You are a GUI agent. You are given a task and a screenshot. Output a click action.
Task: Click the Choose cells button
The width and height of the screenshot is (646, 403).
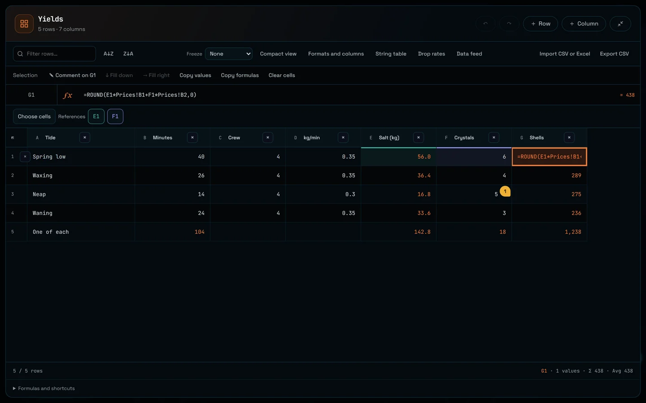(34, 116)
